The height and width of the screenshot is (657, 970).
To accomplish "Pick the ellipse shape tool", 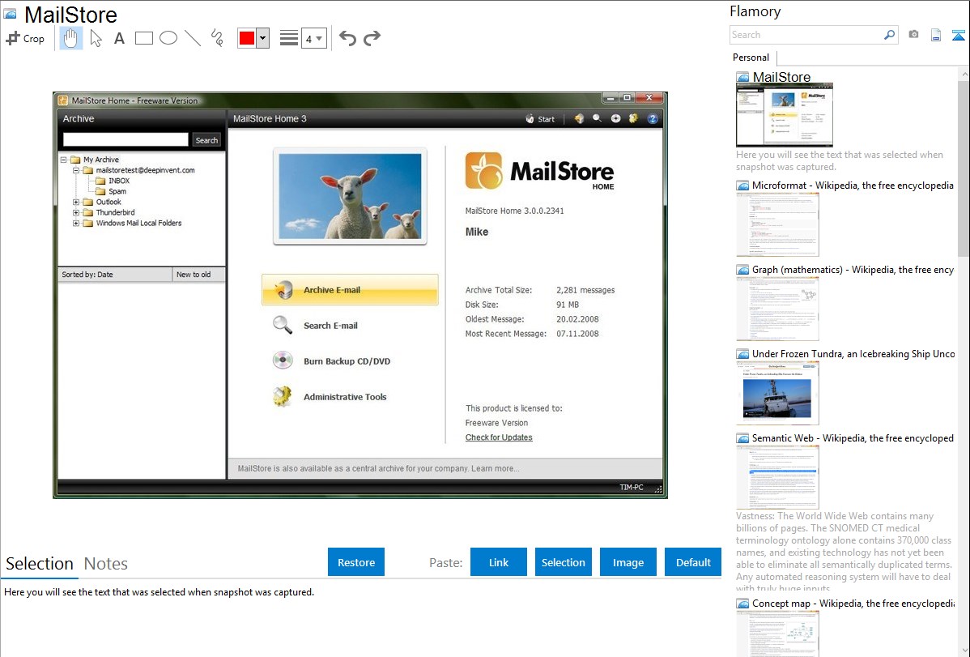I will tap(168, 38).
